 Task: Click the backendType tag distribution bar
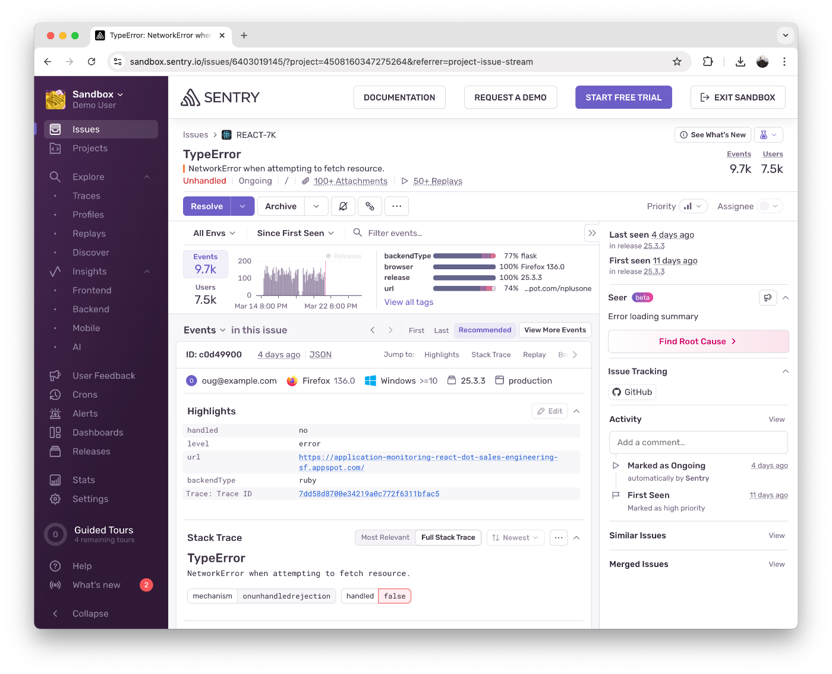coord(464,256)
